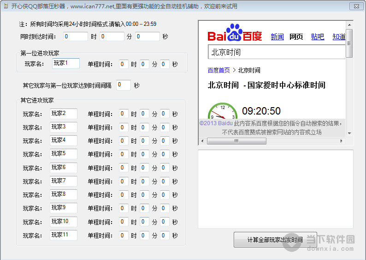Viewport: 366px width, 260px height.
Task: Focus the 同时到达时间 hour field
Action: point(76,36)
